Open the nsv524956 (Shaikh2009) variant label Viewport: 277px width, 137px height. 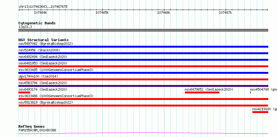(39, 50)
